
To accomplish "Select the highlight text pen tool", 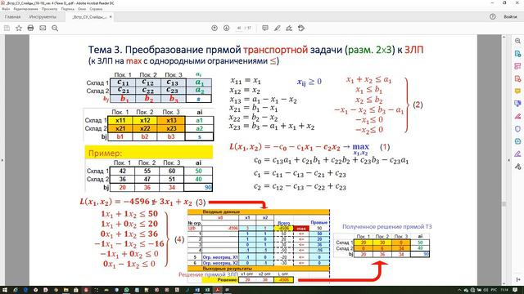I will tap(277, 29).
